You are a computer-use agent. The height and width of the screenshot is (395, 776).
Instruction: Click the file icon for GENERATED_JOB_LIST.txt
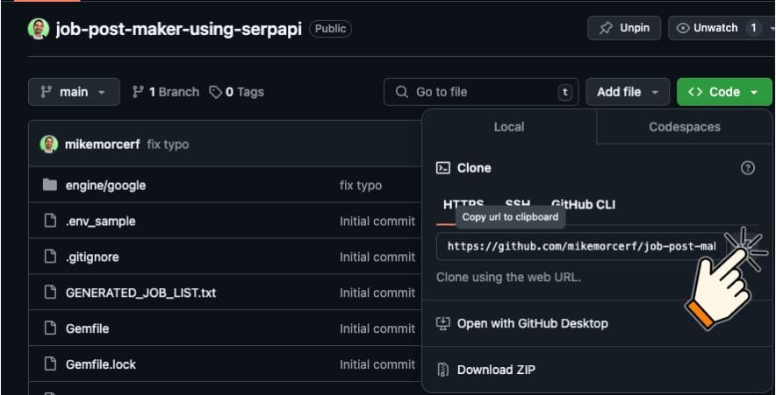(50, 293)
